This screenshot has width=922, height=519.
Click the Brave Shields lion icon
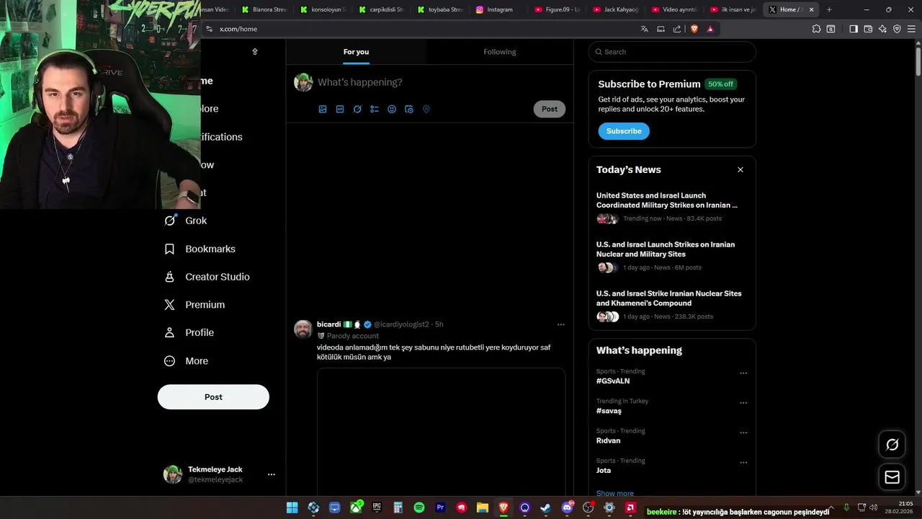tap(694, 29)
